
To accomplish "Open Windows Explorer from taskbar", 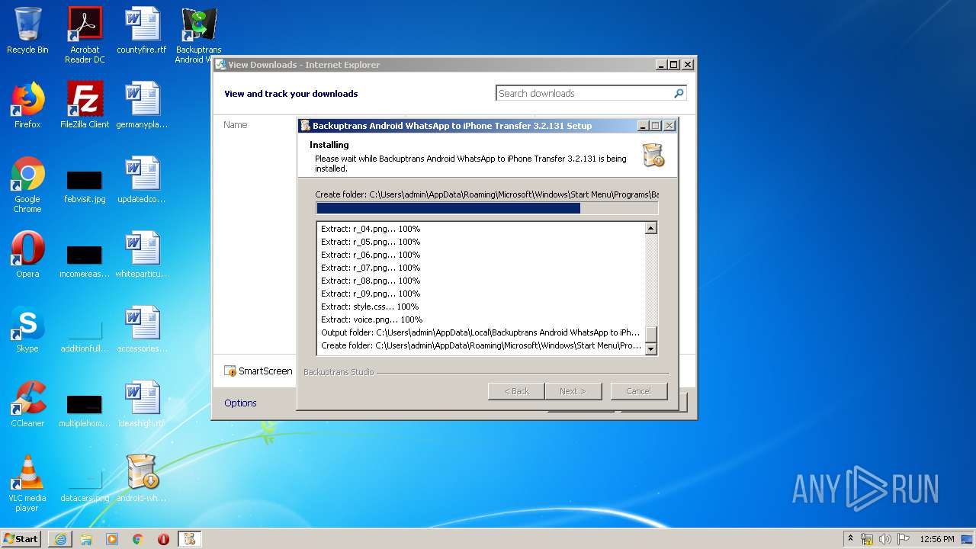I will pyautogui.click(x=86, y=539).
